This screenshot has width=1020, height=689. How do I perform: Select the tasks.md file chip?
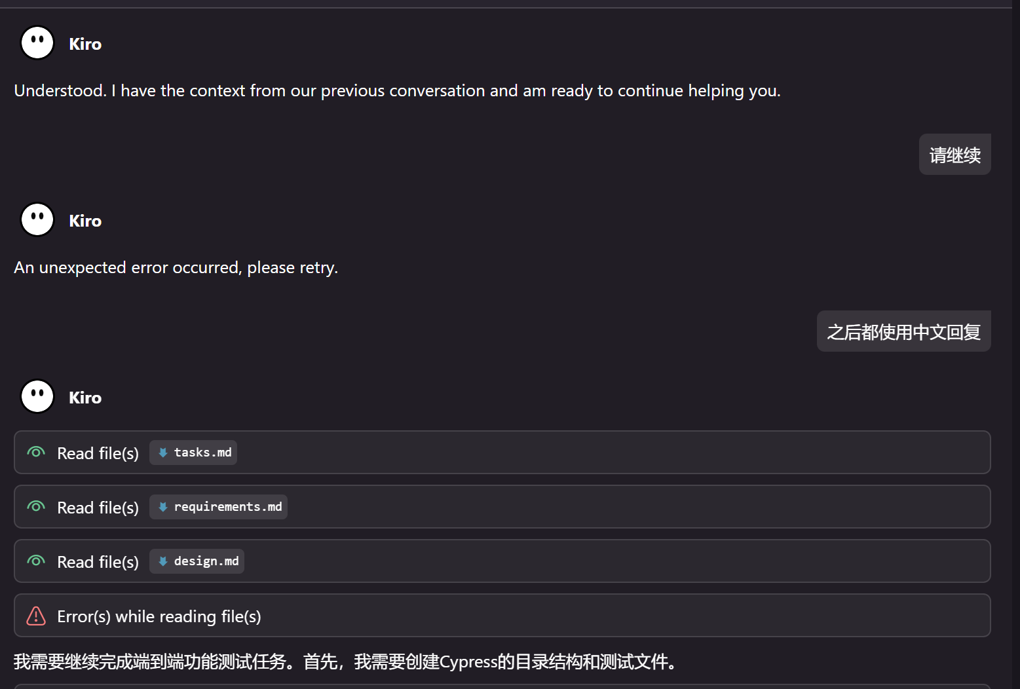tap(193, 452)
